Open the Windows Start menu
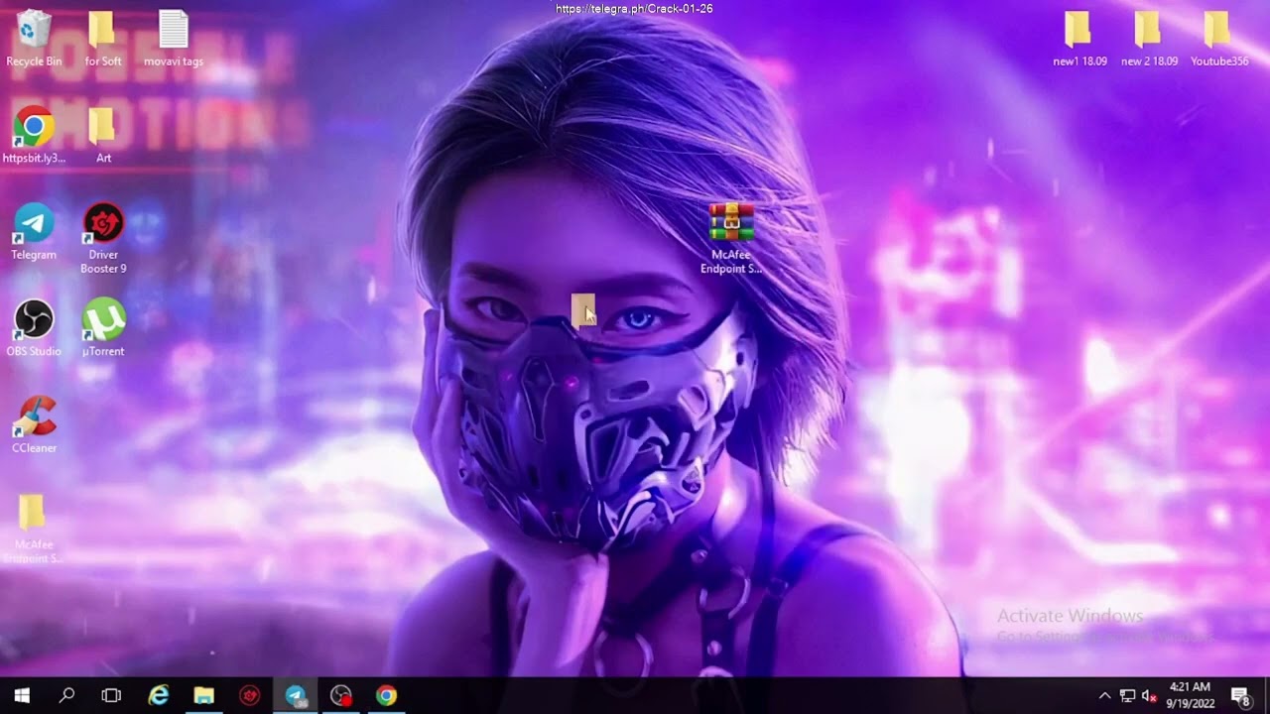Image resolution: width=1270 pixels, height=714 pixels. [x=22, y=695]
